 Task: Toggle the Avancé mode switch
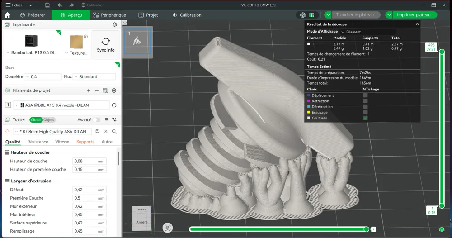(x=96, y=120)
